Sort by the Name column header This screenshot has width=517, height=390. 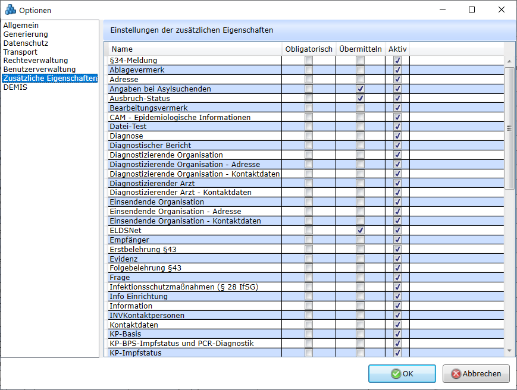123,49
